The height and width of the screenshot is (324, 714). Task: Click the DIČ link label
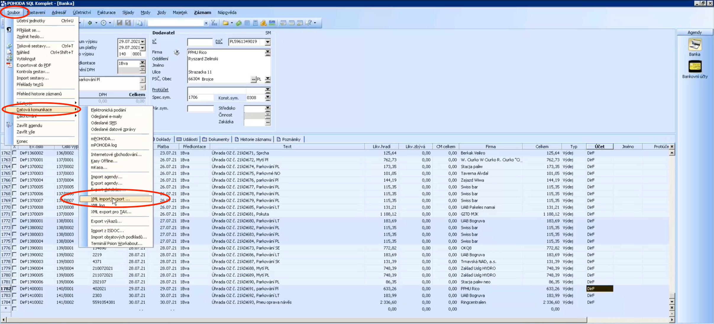tap(219, 41)
